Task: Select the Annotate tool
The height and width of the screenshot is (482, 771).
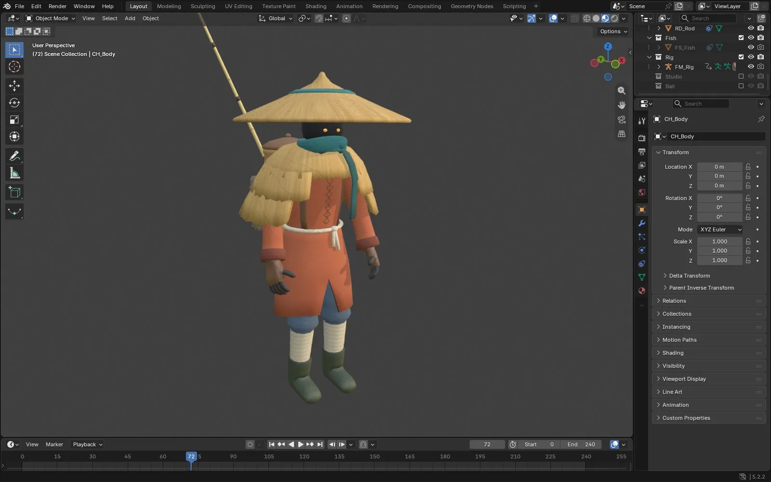Action: pos(14,156)
